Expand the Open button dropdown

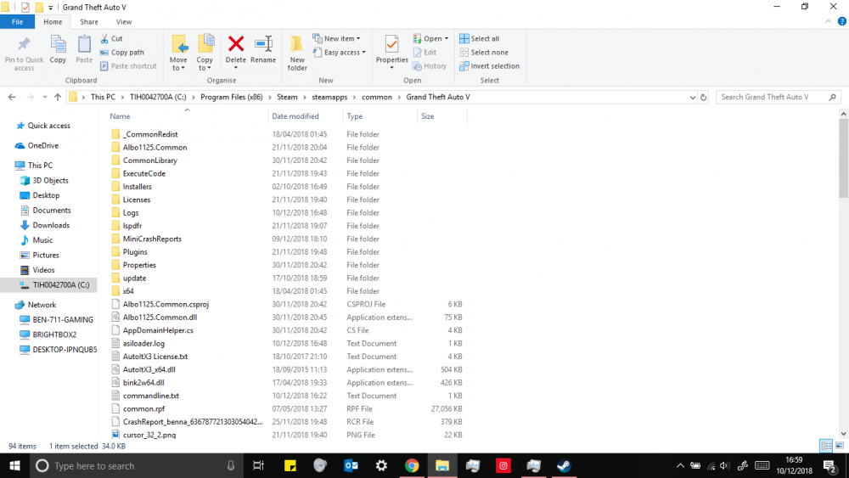point(447,39)
